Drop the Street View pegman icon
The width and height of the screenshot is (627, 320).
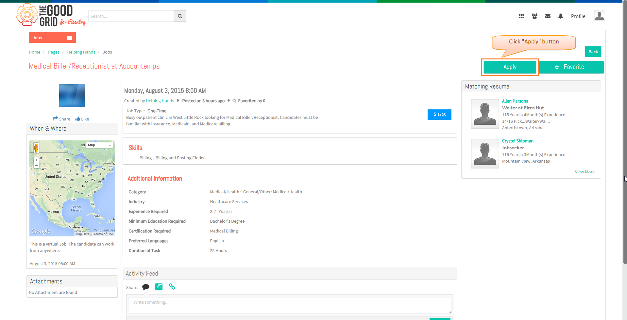tap(36, 148)
